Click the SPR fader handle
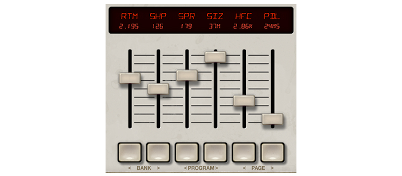The width and height of the screenshot is (402, 176). [187, 75]
